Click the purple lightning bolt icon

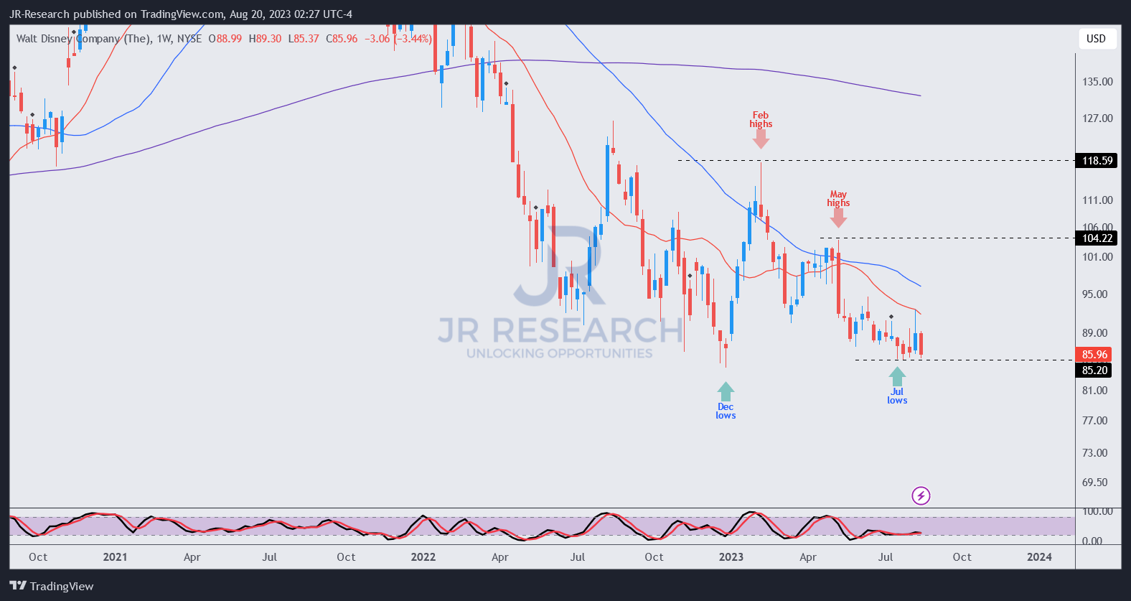tap(921, 495)
